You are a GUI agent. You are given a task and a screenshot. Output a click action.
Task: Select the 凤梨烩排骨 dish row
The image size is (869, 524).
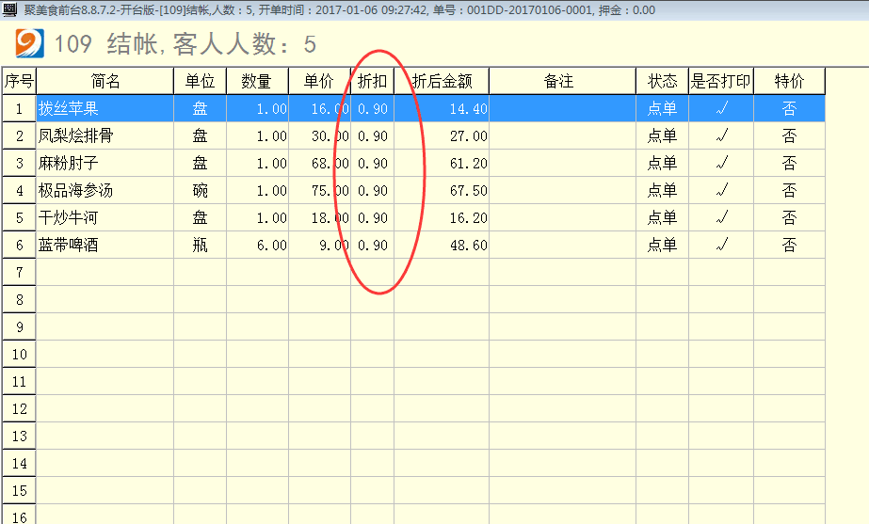[75, 135]
